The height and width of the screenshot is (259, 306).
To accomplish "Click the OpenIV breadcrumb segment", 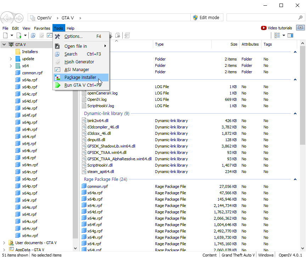I will click(44, 18).
